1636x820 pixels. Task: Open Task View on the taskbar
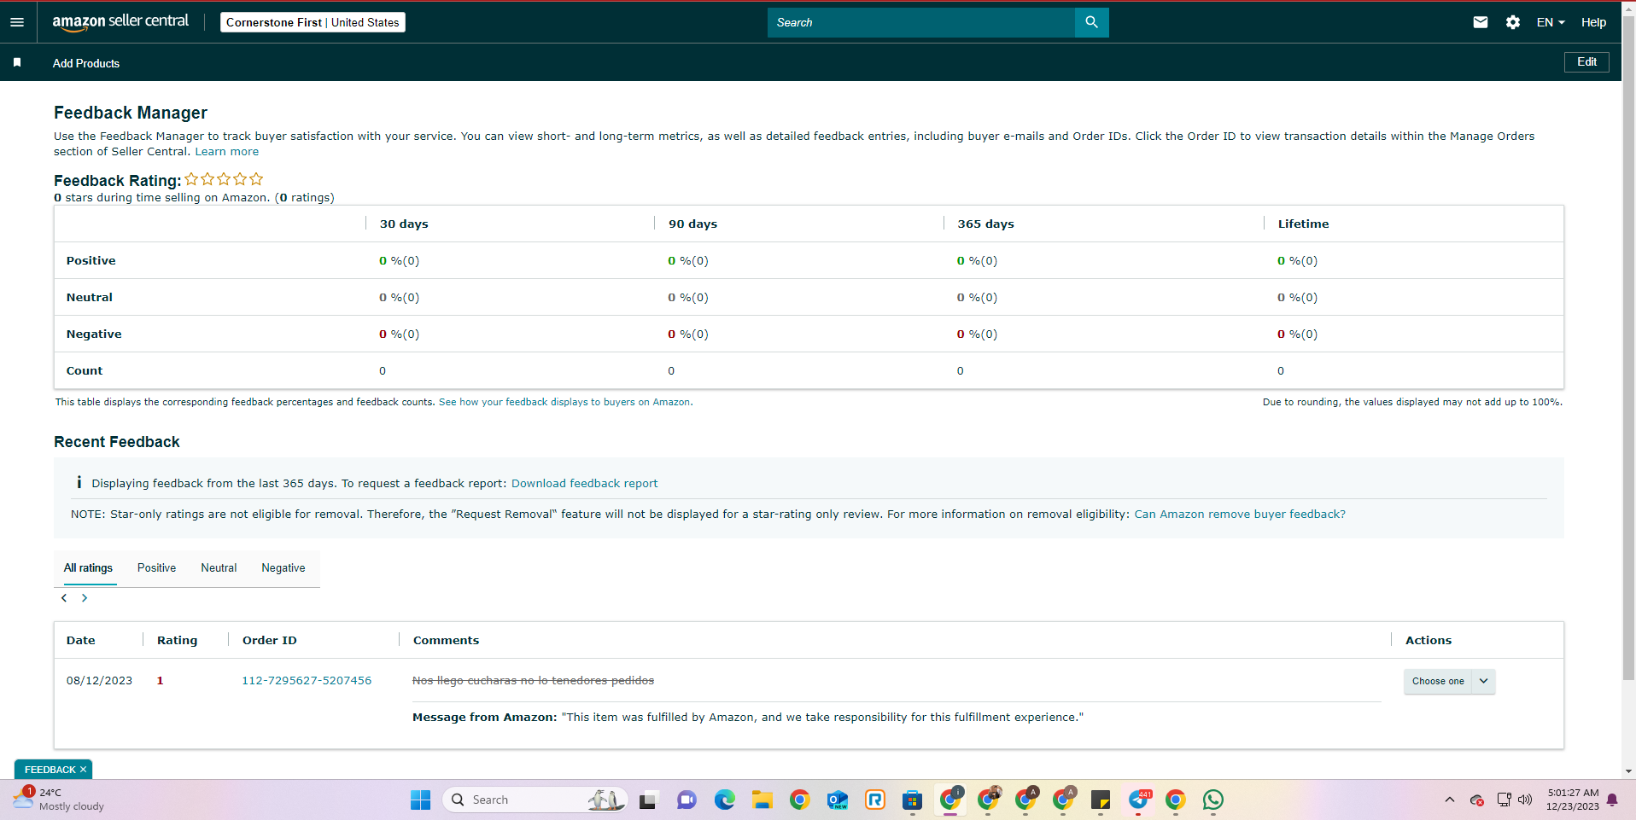(x=648, y=800)
